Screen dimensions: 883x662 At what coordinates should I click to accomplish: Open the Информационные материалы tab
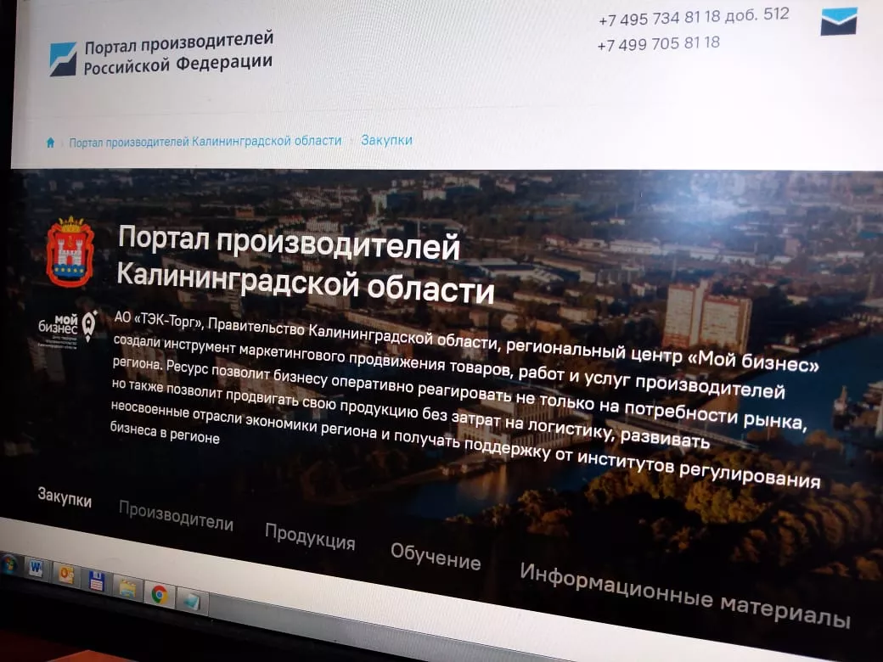click(x=684, y=594)
